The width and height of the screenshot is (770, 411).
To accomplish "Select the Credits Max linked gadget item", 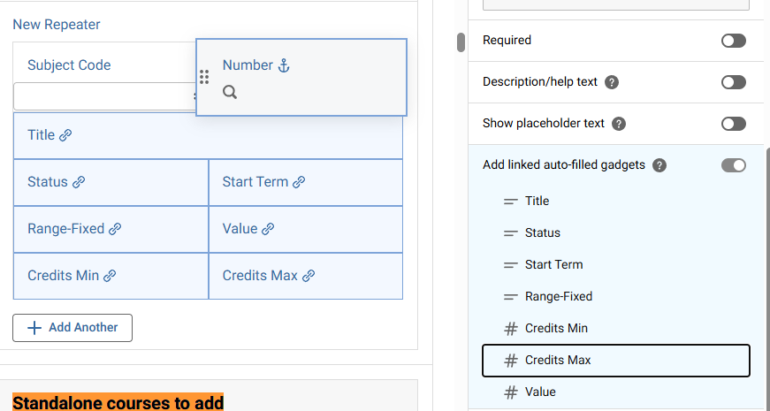I will (x=616, y=361).
